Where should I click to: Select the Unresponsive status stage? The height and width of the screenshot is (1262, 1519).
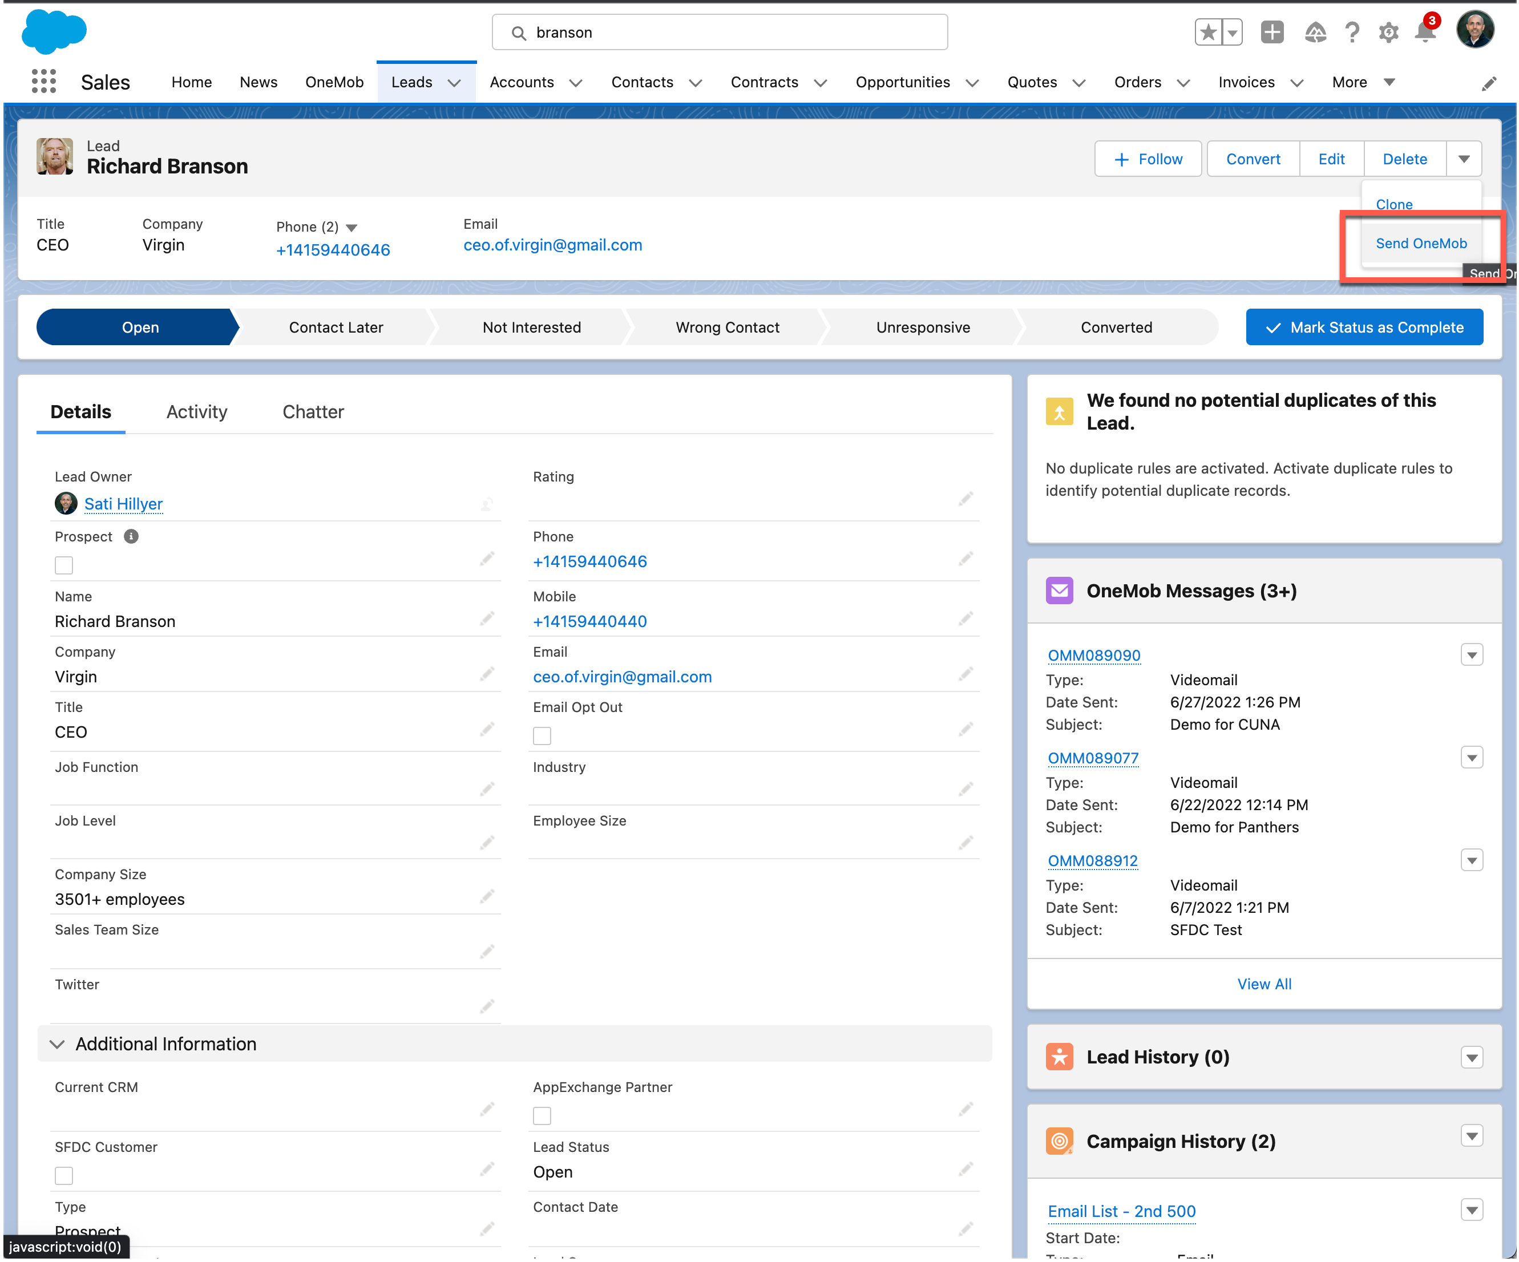click(923, 327)
